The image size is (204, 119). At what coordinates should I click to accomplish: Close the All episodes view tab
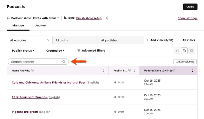[48, 40]
